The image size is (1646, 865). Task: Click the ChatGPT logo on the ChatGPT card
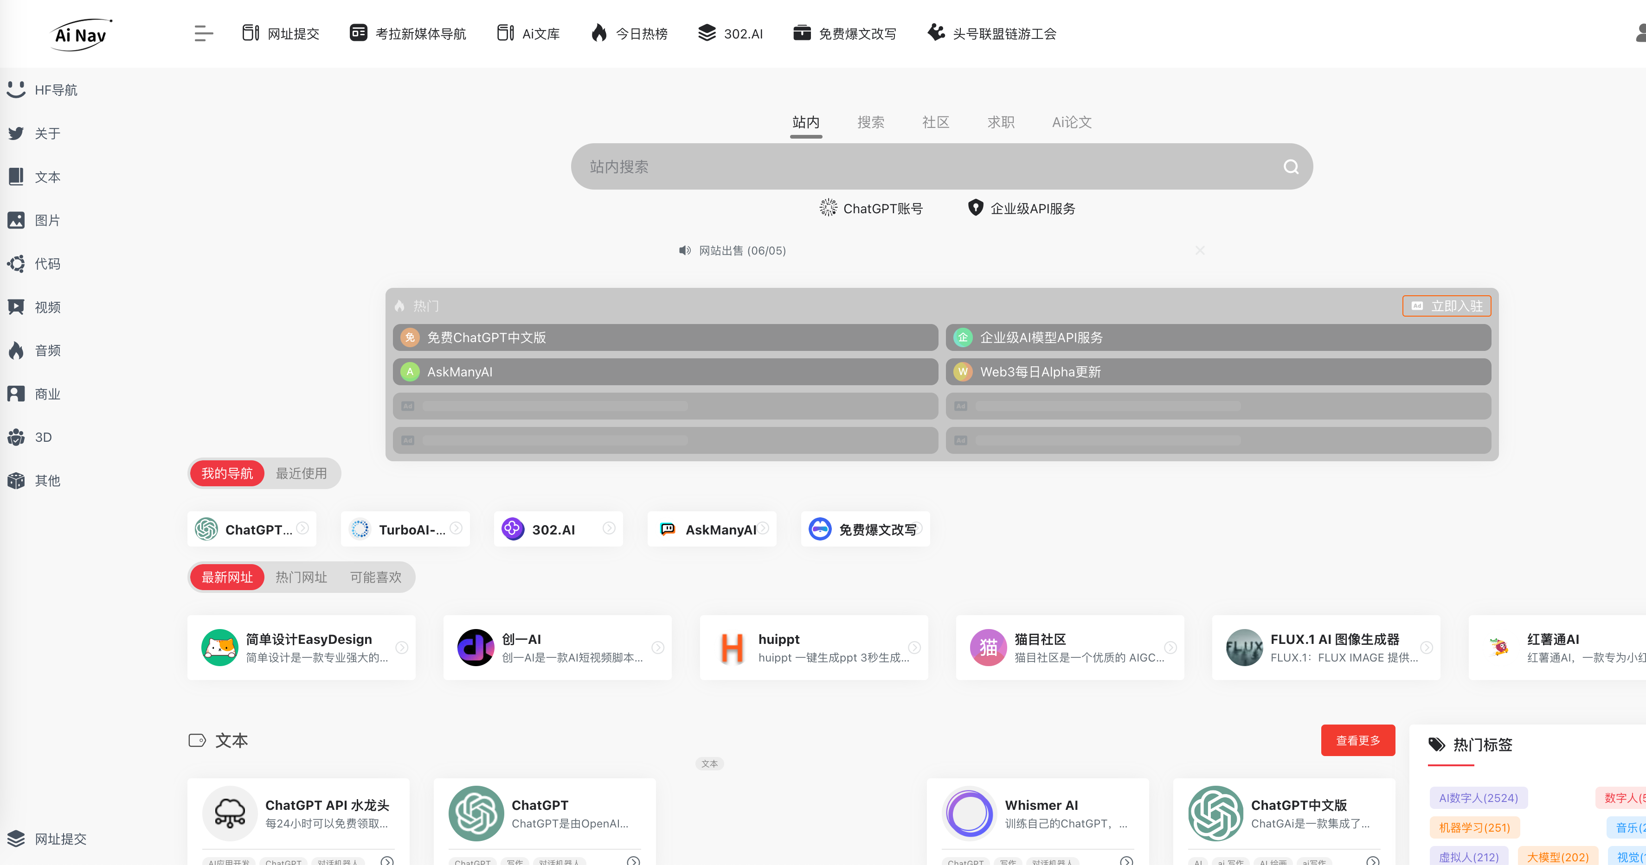coord(476,813)
